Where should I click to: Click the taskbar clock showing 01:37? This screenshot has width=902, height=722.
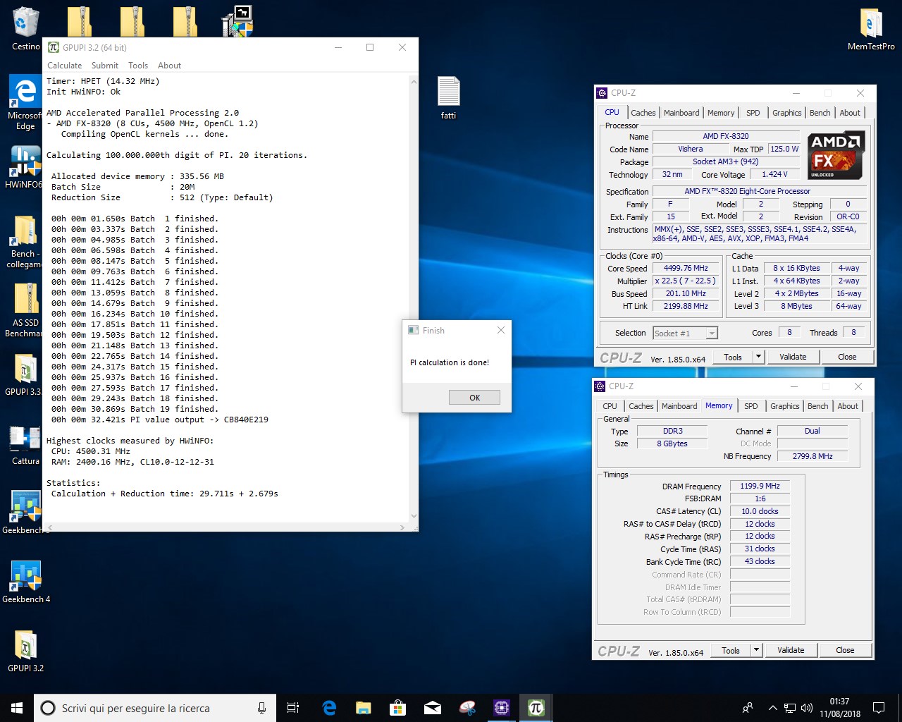[x=839, y=708]
